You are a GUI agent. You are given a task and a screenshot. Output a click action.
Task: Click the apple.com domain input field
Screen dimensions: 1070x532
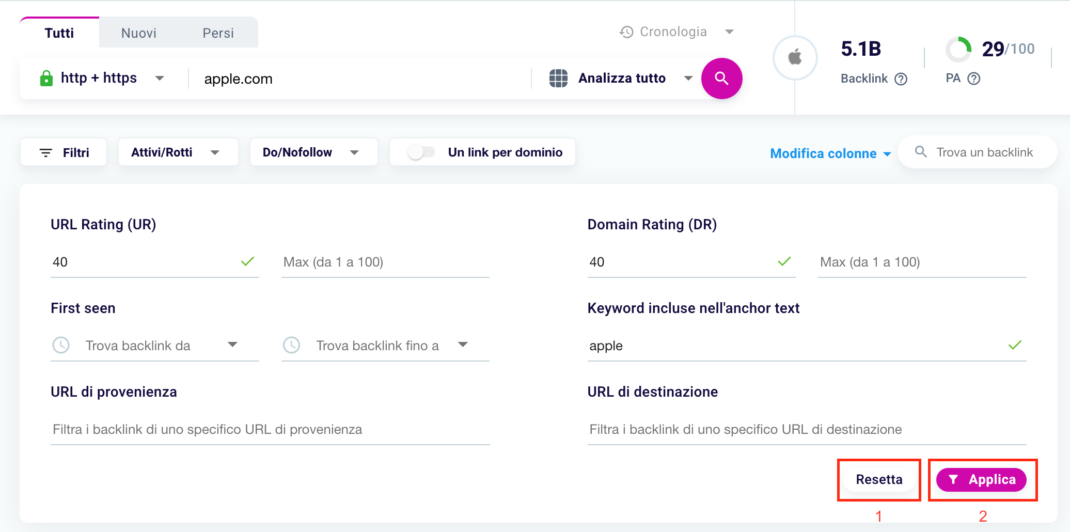pyautogui.click(x=360, y=79)
